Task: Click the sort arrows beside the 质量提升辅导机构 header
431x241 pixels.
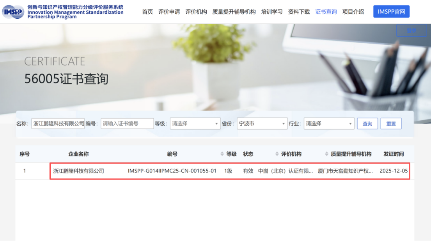Action: point(326,154)
